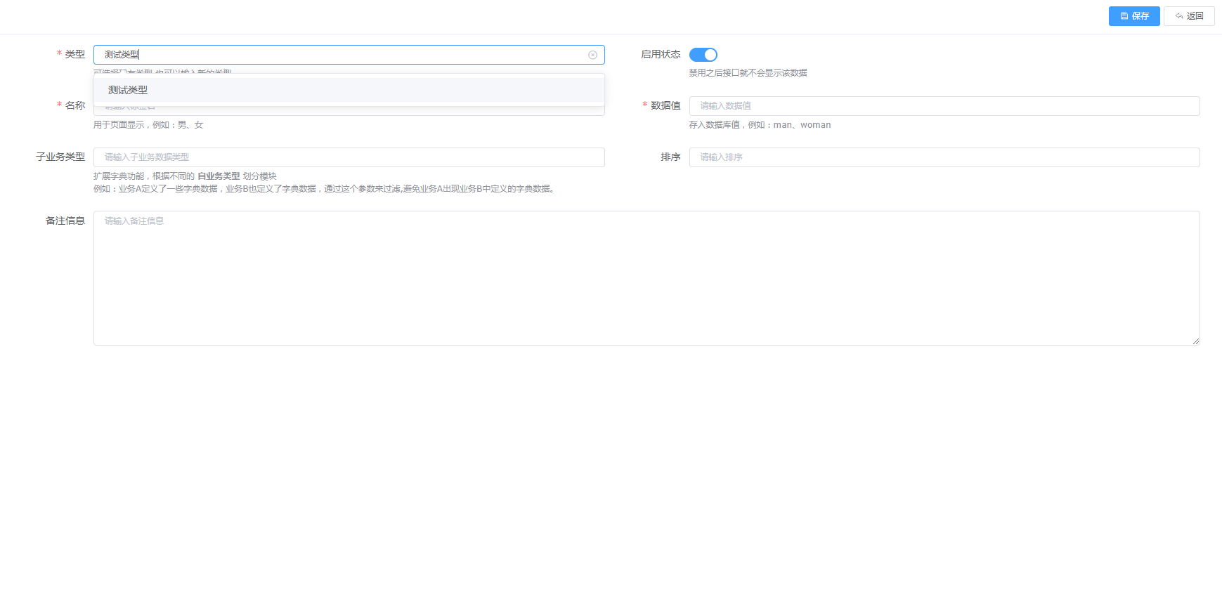The width and height of the screenshot is (1222, 616).
Task: Click the 排序 field label
Action: [x=670, y=157]
